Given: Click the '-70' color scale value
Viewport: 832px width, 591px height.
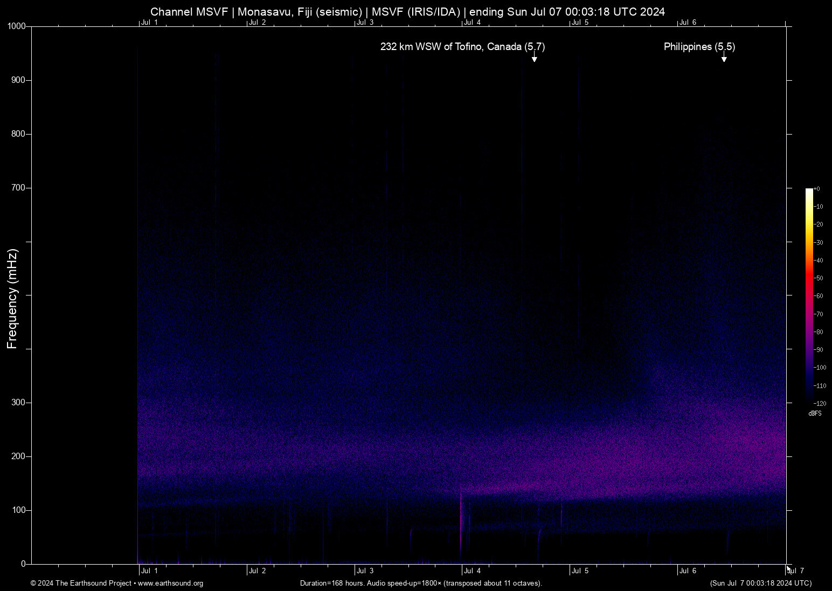Looking at the screenshot, I should point(819,314).
